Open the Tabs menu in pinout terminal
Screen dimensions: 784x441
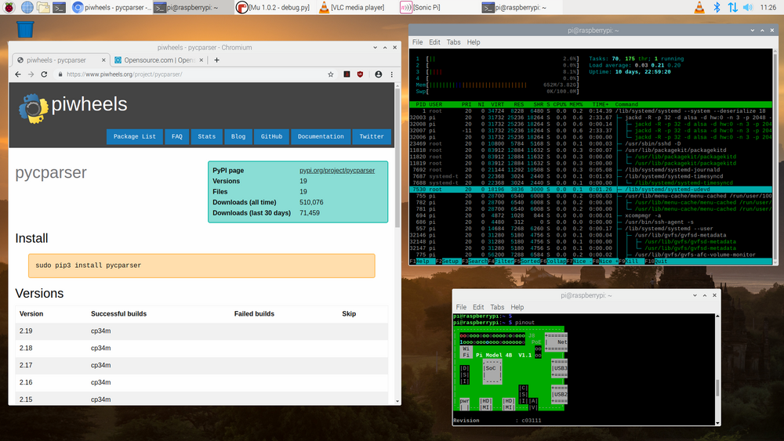point(497,307)
